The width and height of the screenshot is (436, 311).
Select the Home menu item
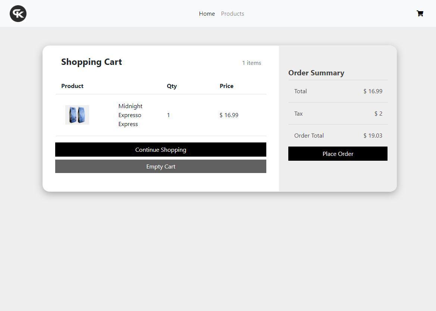click(207, 13)
